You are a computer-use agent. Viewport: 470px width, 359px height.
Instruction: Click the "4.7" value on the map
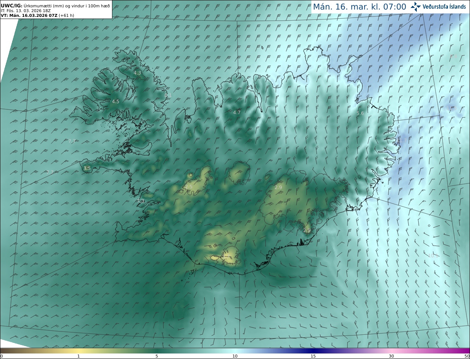(237, 113)
